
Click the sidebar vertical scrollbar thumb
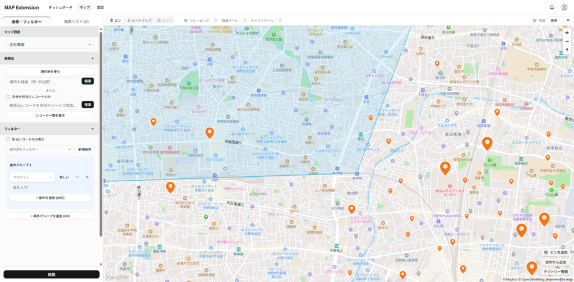[x=101, y=133]
